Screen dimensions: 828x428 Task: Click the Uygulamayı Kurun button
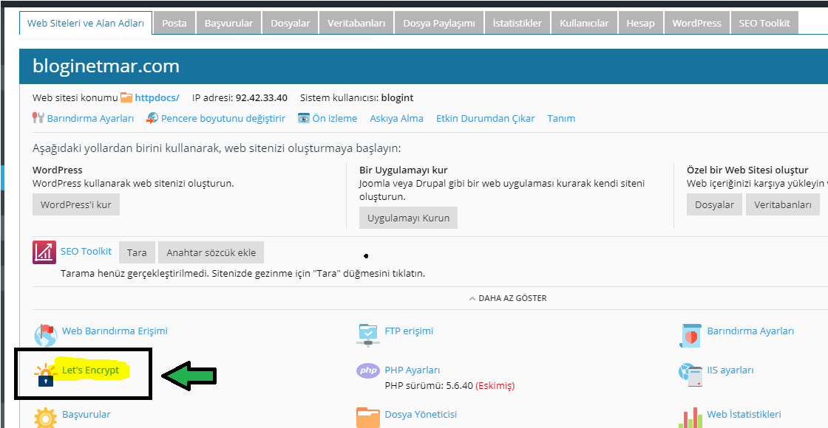point(408,218)
